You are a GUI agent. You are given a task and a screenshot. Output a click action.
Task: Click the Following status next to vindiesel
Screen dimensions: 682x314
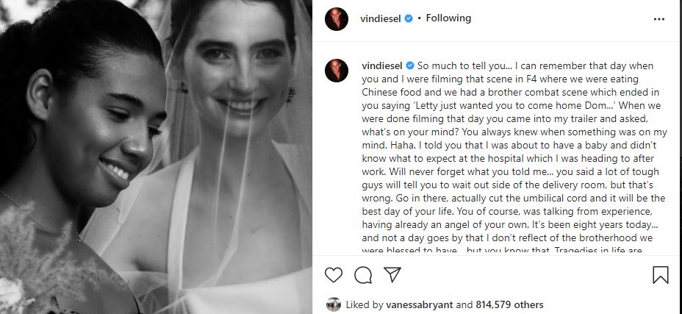(x=448, y=18)
